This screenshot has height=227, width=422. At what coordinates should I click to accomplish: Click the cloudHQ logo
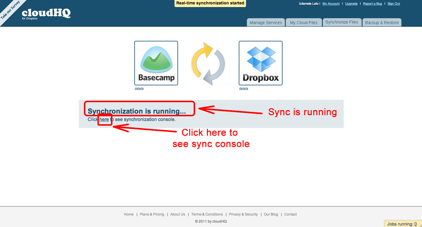pos(46,14)
